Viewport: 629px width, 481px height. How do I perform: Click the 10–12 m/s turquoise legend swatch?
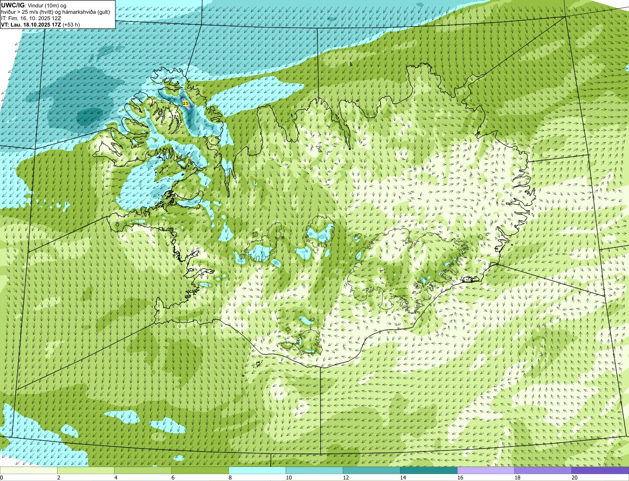pos(314,470)
